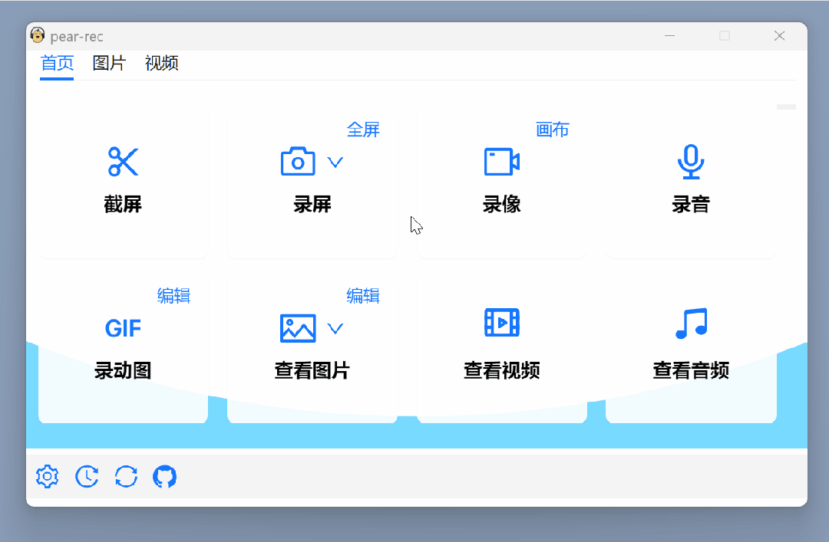
Task: Switch to the 视频 tab
Action: tap(160, 64)
